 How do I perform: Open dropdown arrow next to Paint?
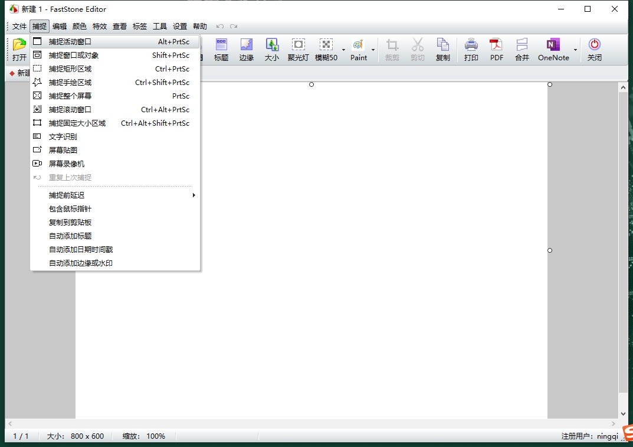(x=373, y=50)
